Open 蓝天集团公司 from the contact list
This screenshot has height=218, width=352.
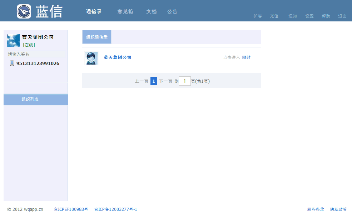click(x=117, y=57)
